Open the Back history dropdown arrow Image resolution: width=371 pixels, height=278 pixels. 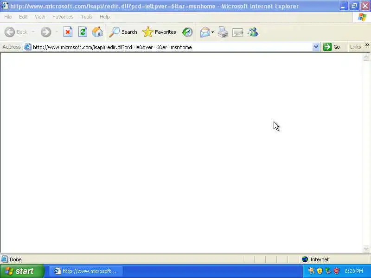click(x=33, y=32)
